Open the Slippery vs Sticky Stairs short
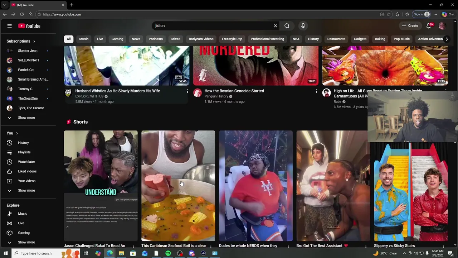 411,192
